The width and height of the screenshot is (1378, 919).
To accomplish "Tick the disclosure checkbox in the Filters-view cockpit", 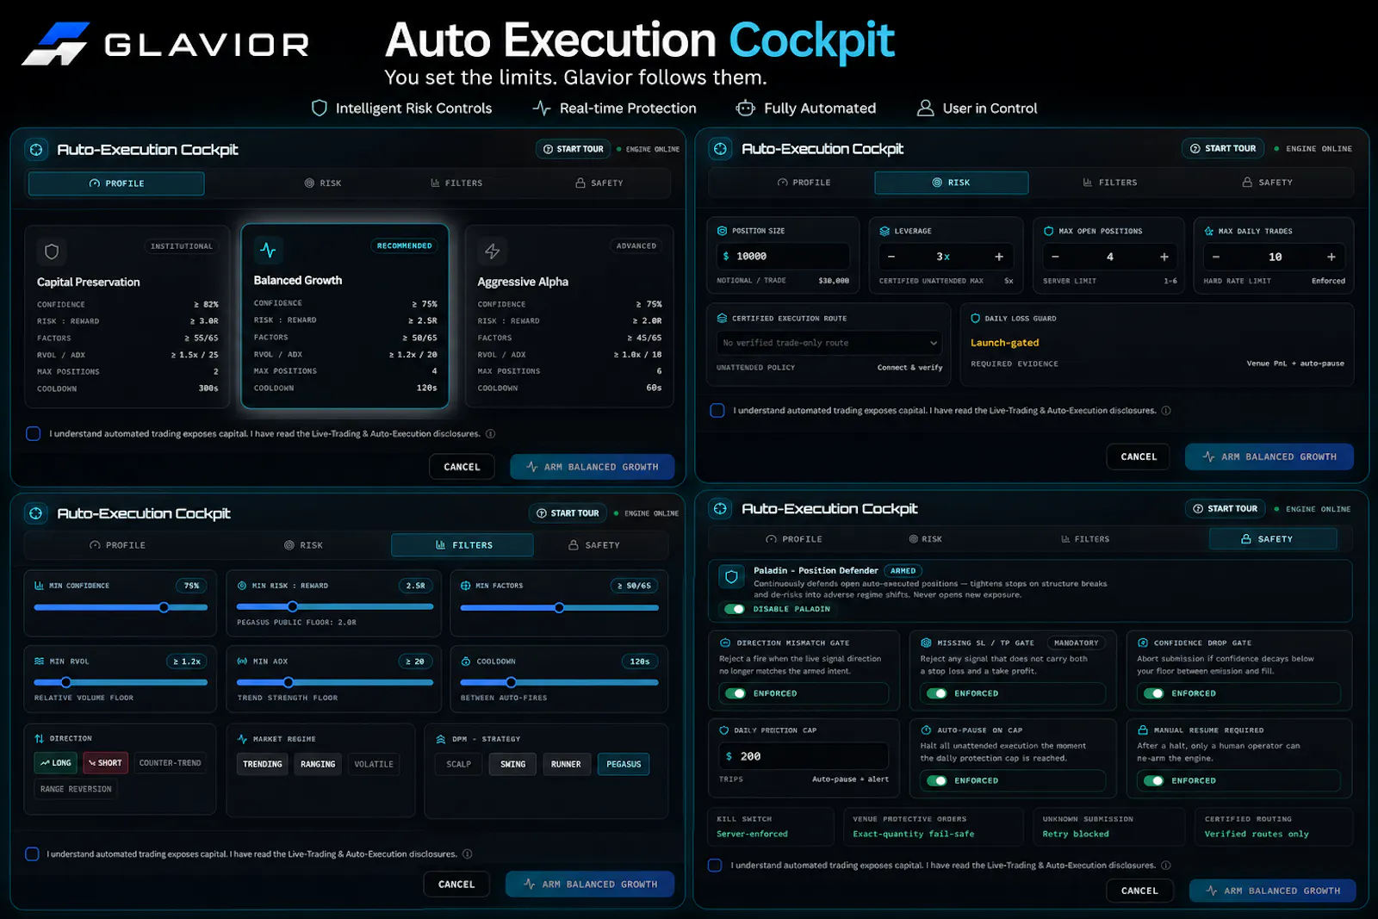I will point(32,854).
